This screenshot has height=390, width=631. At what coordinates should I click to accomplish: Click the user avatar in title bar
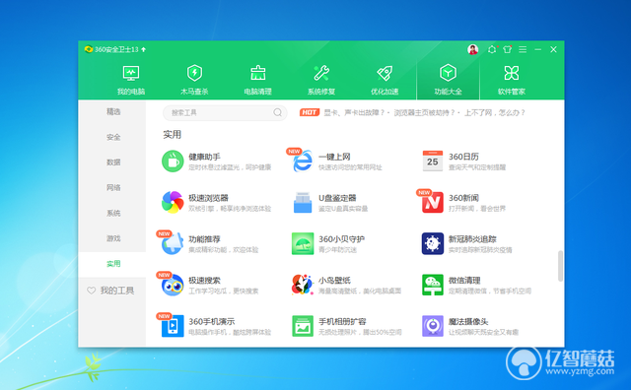point(473,49)
